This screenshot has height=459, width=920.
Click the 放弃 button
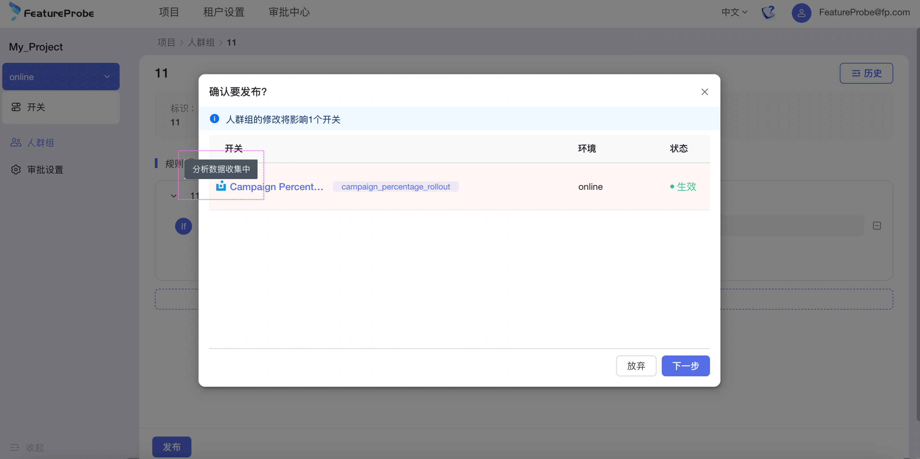click(x=636, y=366)
